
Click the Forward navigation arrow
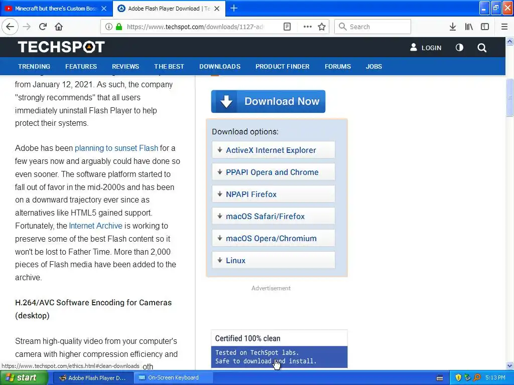(27, 27)
